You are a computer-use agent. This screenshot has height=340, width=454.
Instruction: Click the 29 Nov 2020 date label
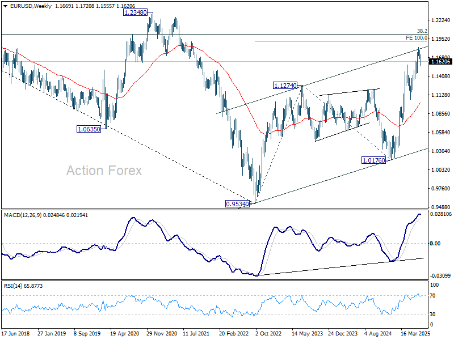[x=162, y=333]
